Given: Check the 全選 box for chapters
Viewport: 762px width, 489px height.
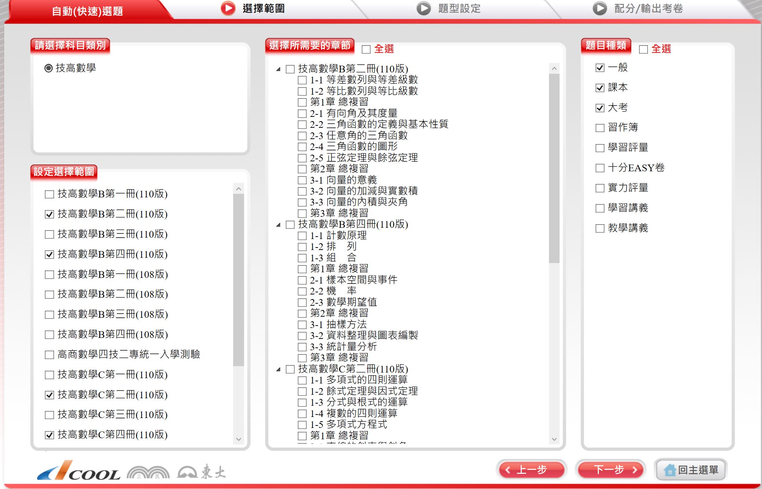Looking at the screenshot, I should point(366,49).
